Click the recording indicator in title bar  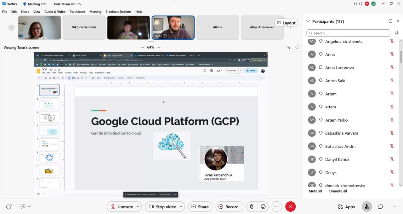[367, 4]
